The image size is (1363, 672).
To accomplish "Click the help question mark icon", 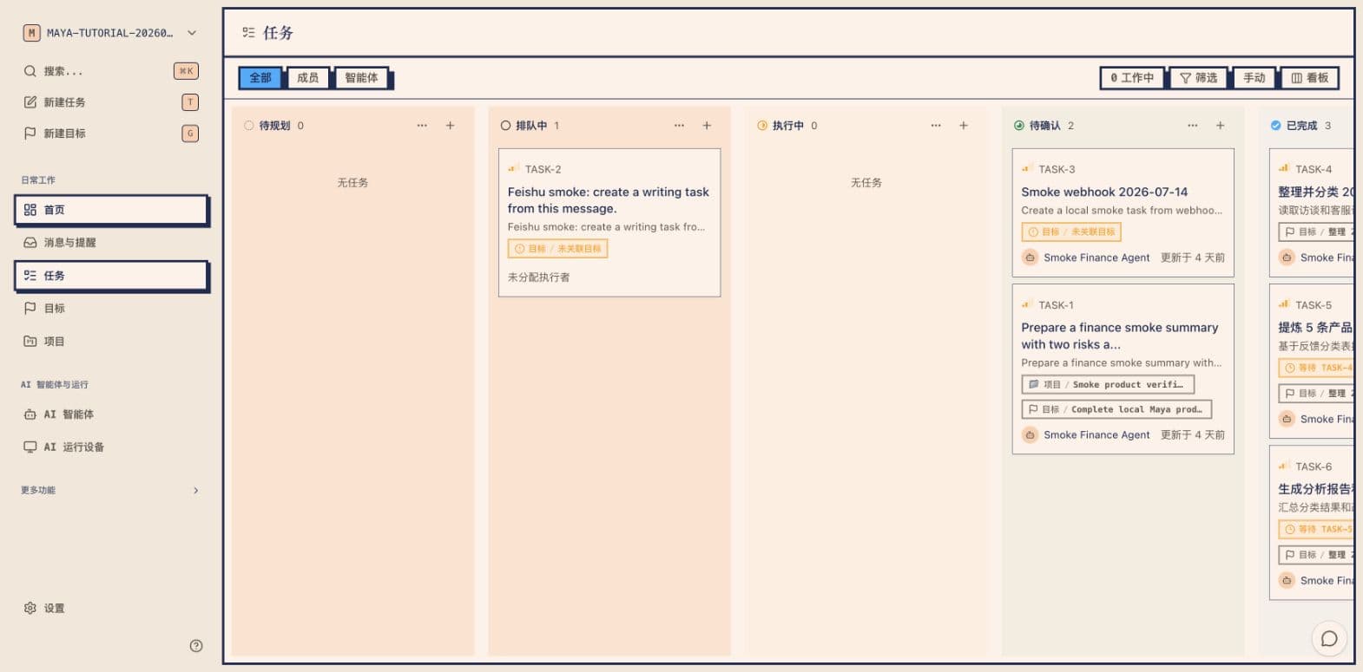I will 196,645.
